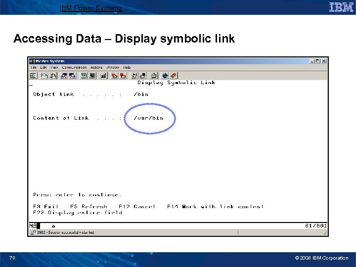Click the Copy toolbar icon
This screenshot has height=267, width=356.
click(44, 76)
